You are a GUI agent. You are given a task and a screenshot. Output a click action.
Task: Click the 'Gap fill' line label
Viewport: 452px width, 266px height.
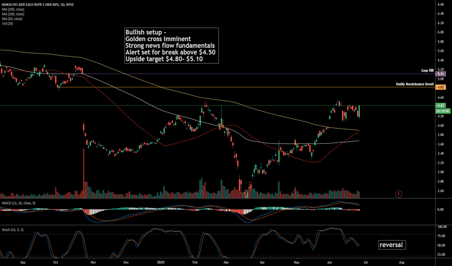(x=427, y=71)
